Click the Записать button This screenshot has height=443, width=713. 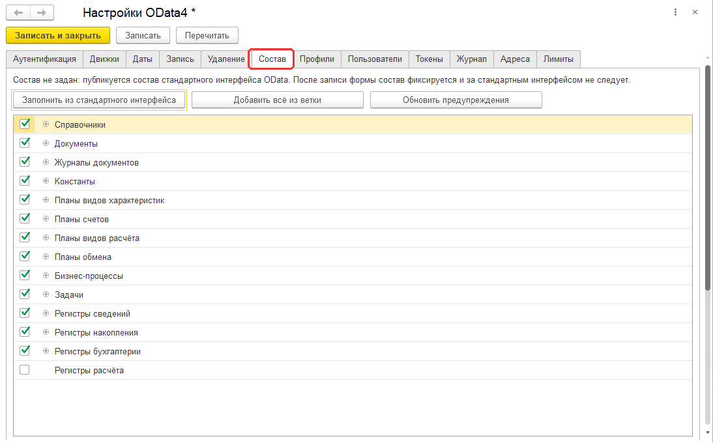pyautogui.click(x=143, y=35)
